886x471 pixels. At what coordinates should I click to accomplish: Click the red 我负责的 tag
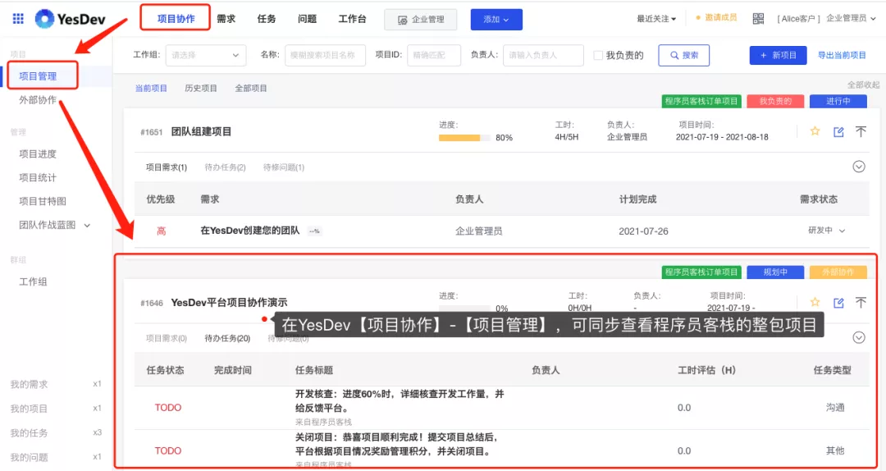pyautogui.click(x=775, y=101)
